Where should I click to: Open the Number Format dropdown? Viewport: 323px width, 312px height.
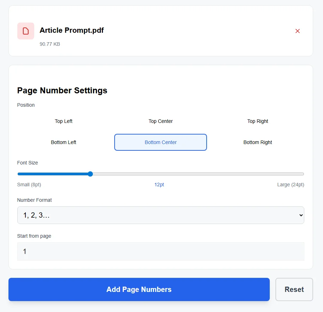pos(160,215)
